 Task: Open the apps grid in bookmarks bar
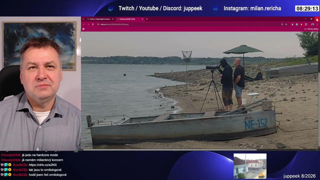[x=83, y=29]
